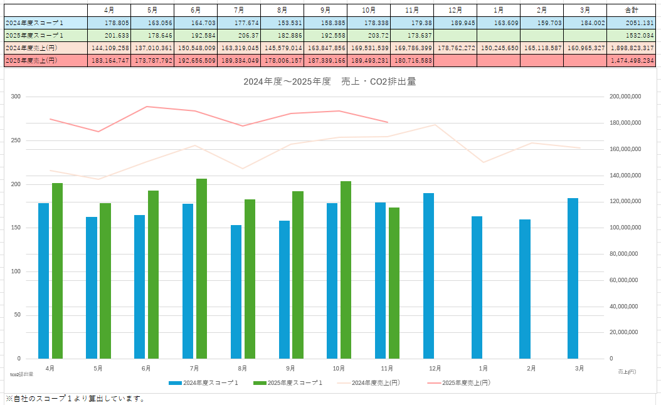This screenshot has width=661, height=405.
Task: Click the blue legend swatch for 2024年度スコープ1
Action: pyautogui.click(x=175, y=382)
